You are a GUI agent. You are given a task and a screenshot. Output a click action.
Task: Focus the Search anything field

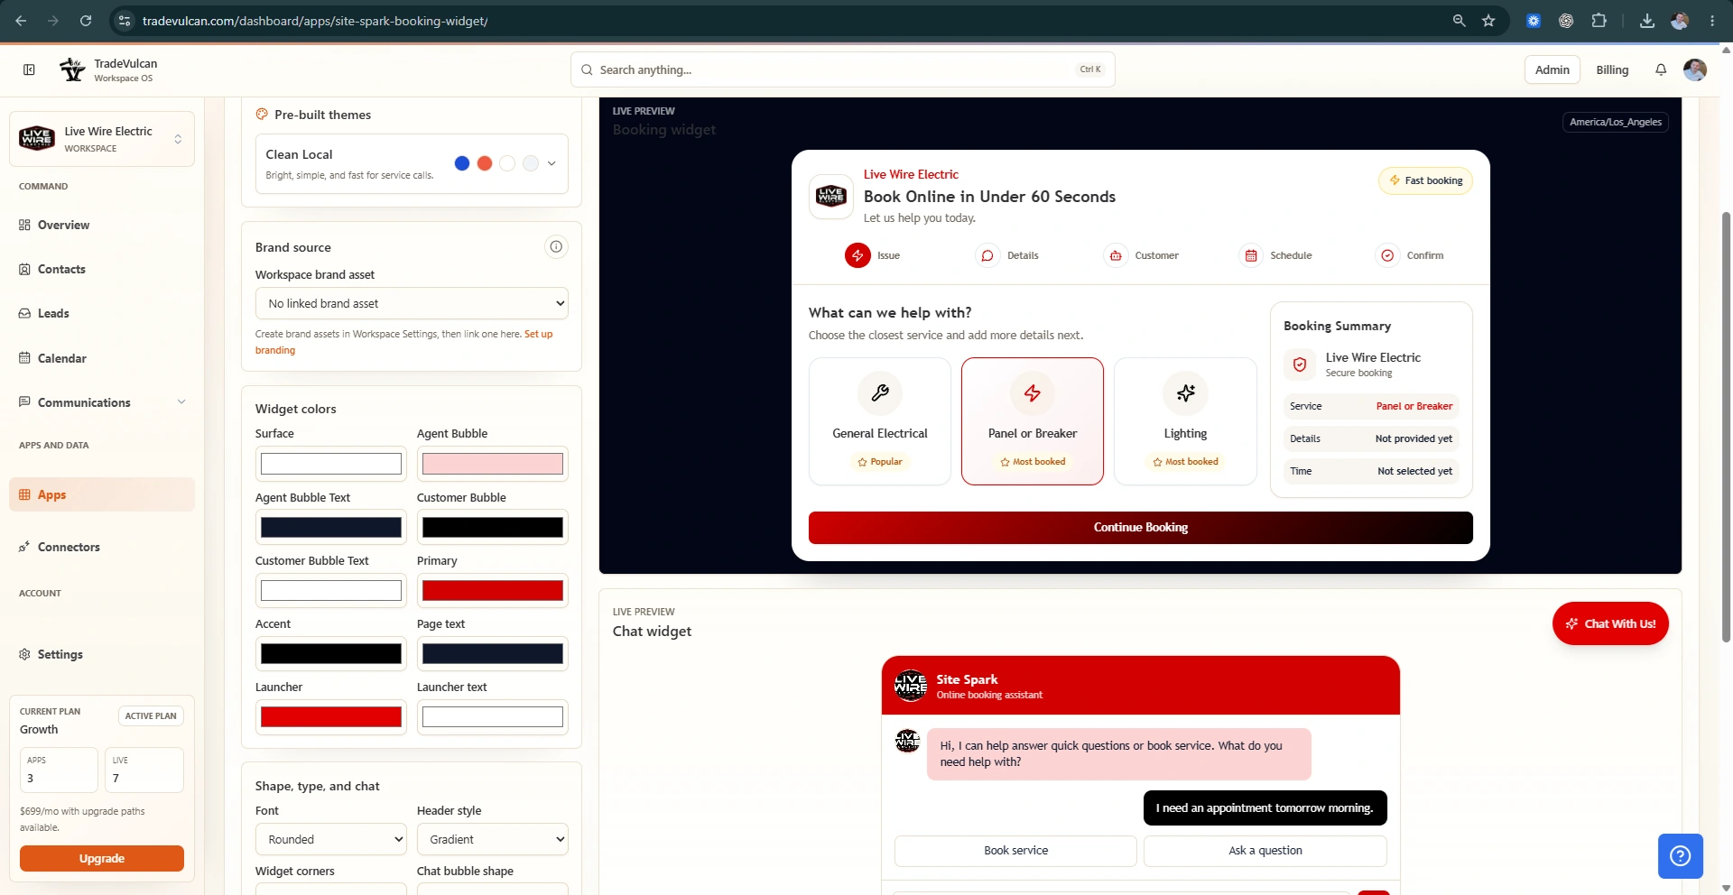[843, 69]
